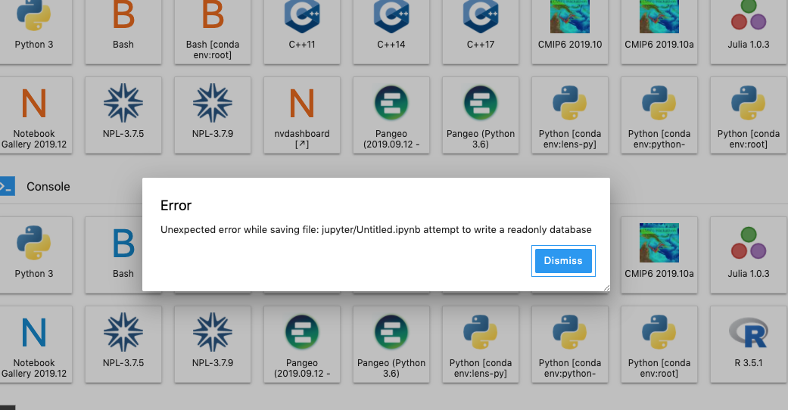The width and height of the screenshot is (788, 410).
Task: Select the Console section heading
Action: pos(48,186)
